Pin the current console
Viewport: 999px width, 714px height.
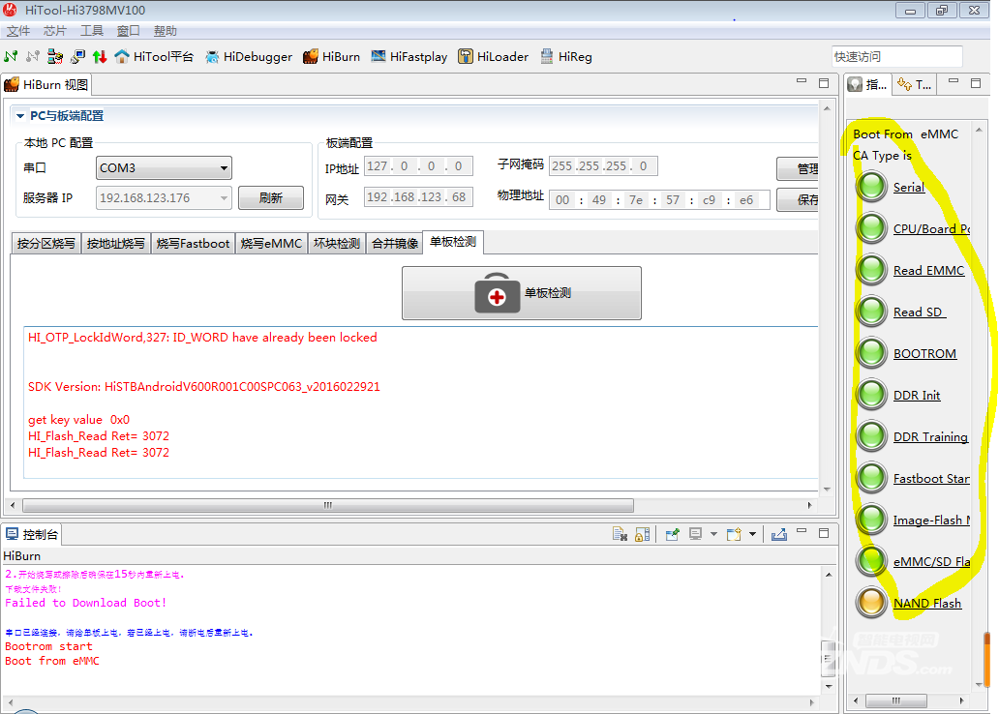672,534
